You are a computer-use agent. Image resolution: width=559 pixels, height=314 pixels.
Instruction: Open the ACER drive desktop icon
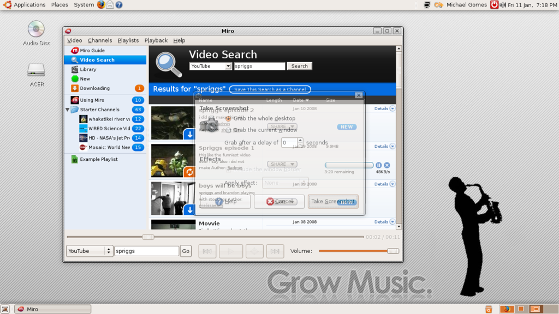pos(37,75)
